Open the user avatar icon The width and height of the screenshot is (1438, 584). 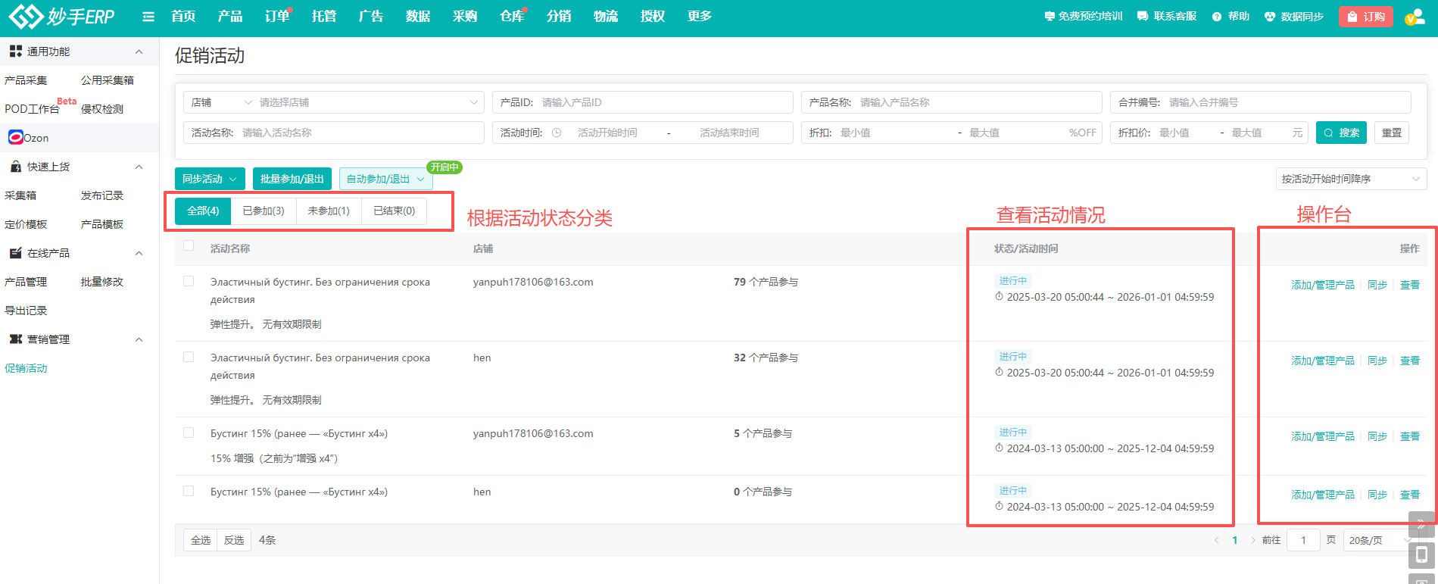click(1415, 17)
